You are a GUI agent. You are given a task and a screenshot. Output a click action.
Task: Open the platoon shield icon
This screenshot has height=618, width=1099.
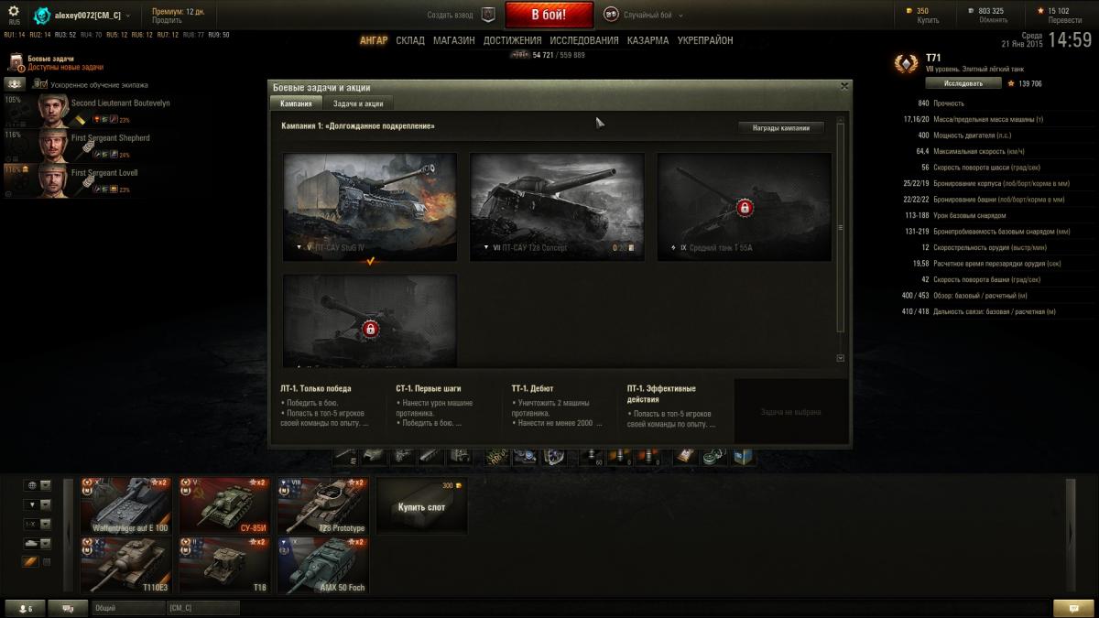point(488,15)
